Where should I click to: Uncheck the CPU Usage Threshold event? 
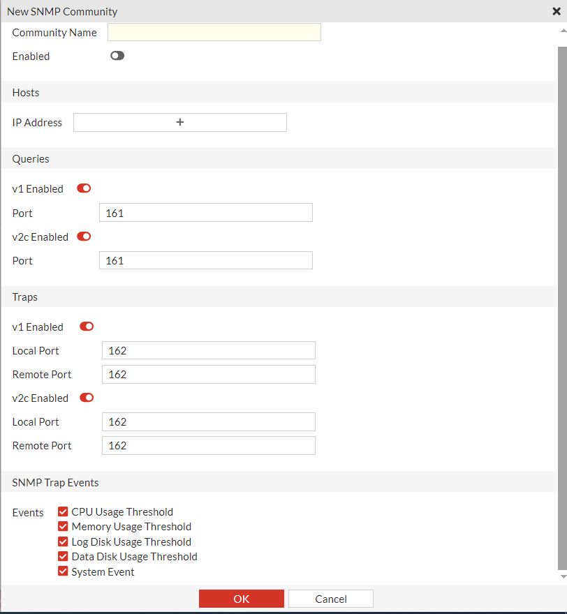(x=63, y=511)
